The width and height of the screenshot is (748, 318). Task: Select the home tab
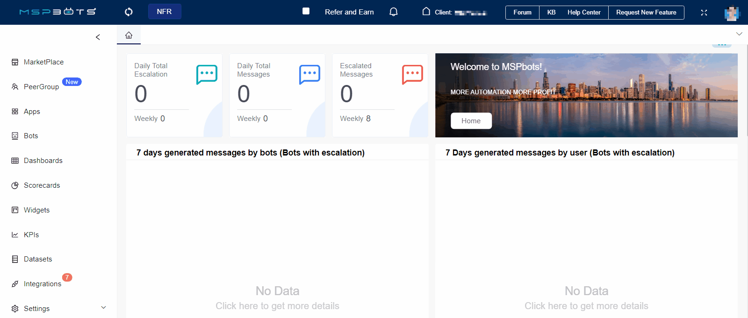(129, 35)
